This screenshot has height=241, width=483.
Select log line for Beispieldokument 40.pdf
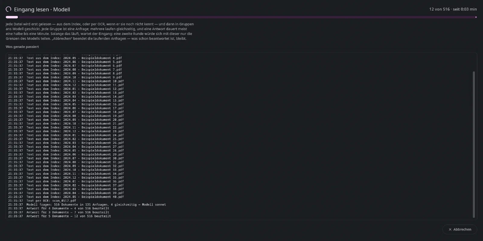(66, 197)
